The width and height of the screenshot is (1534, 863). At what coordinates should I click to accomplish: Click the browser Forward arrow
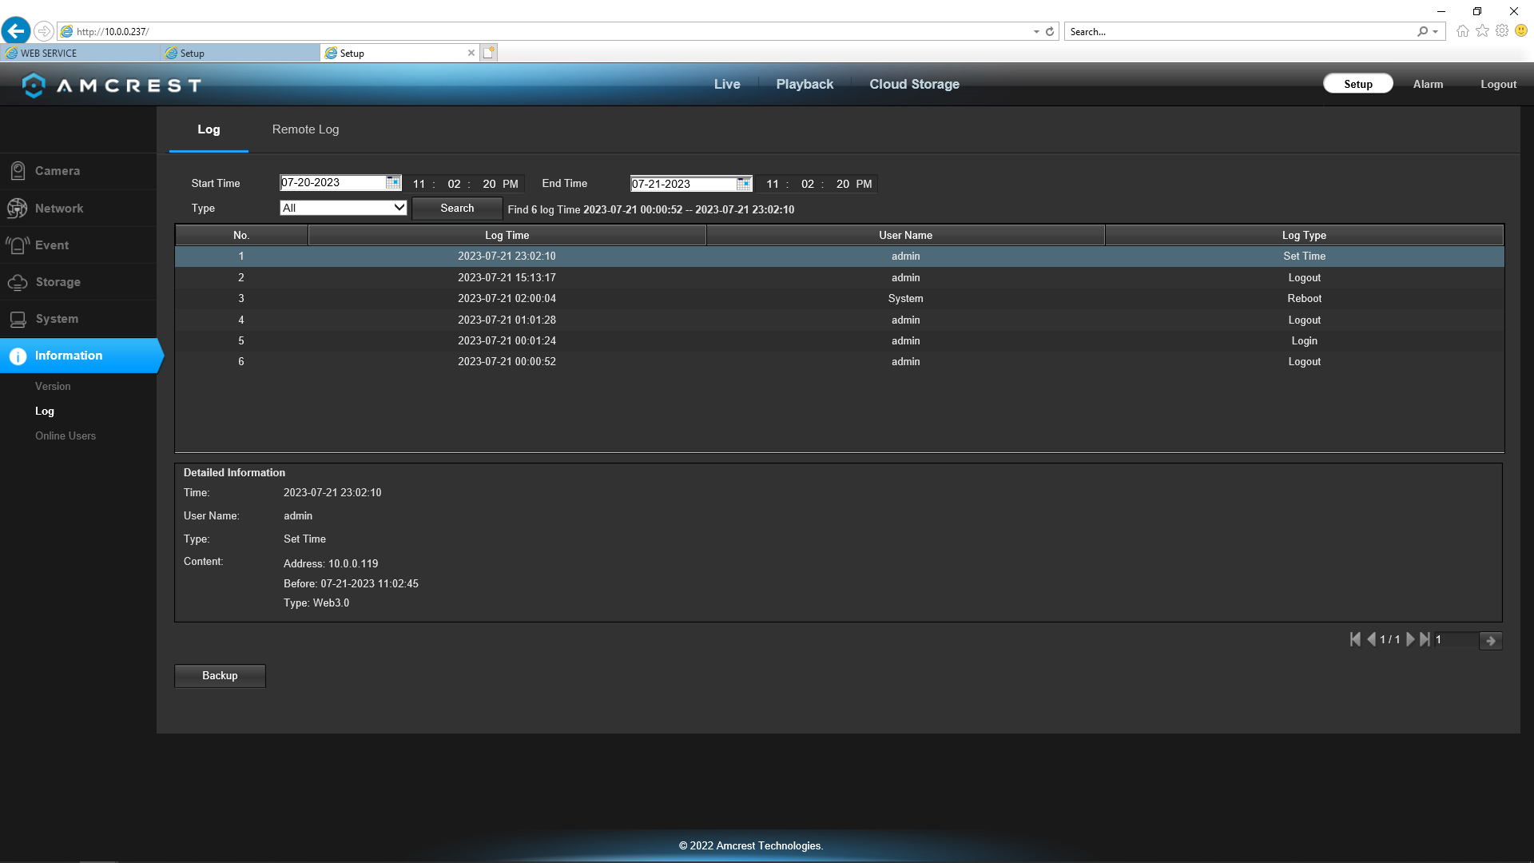(x=44, y=31)
